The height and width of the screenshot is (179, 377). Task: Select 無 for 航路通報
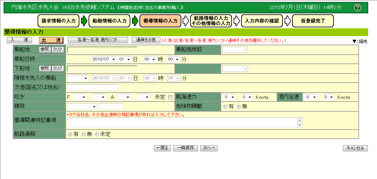pyautogui.click(x=84, y=134)
